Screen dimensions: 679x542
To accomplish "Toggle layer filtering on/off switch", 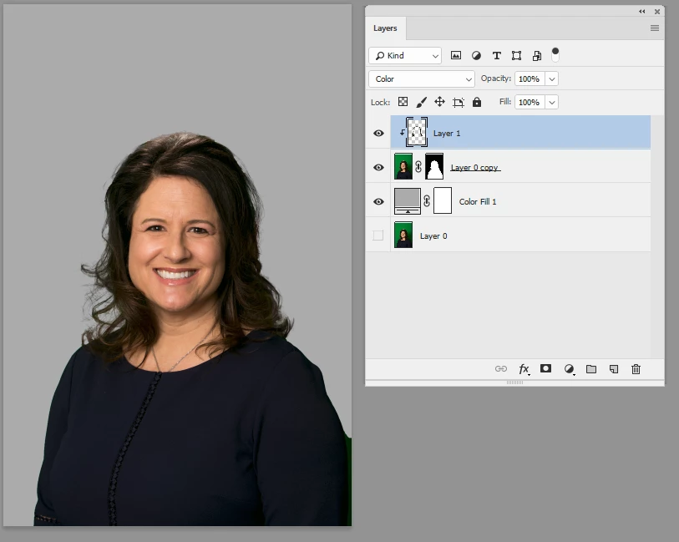I will pyautogui.click(x=555, y=55).
